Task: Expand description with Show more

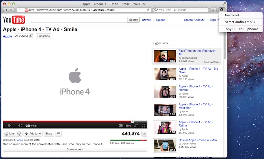Action: pos(75,149)
